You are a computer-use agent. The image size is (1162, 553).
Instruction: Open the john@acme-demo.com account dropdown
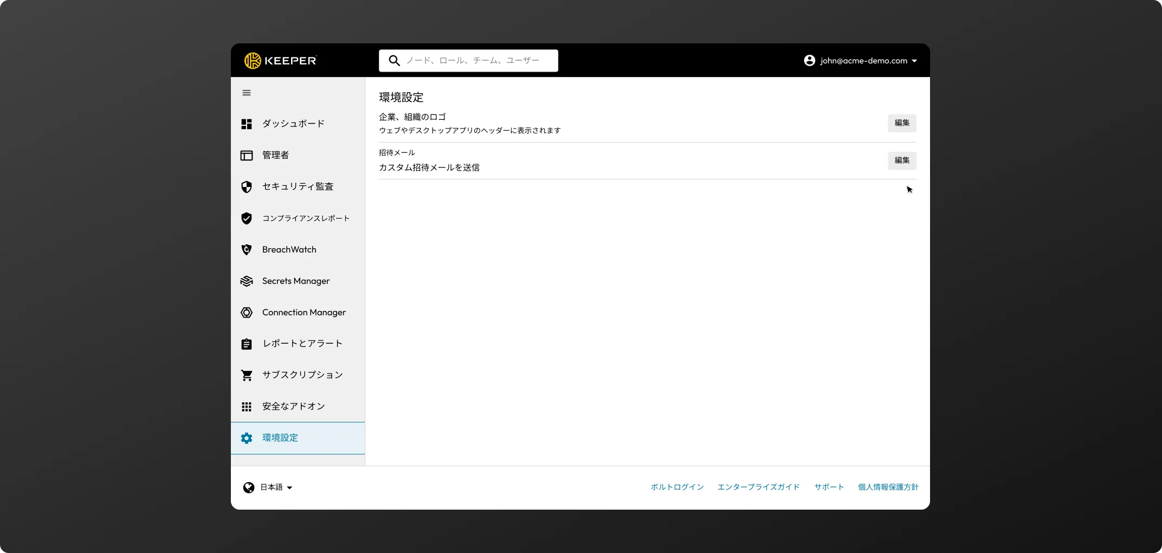[860, 61]
